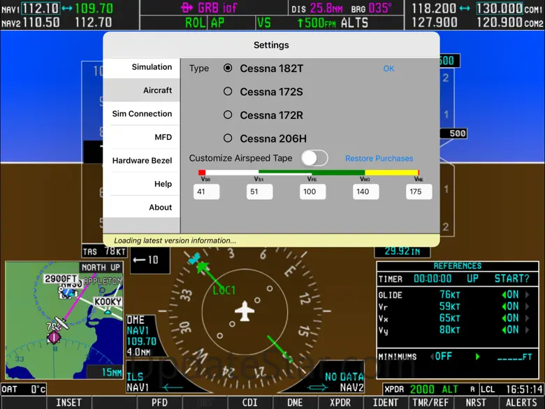Select Cessna 182T radio button
Image resolution: width=545 pixels, height=409 pixels.
click(x=228, y=69)
